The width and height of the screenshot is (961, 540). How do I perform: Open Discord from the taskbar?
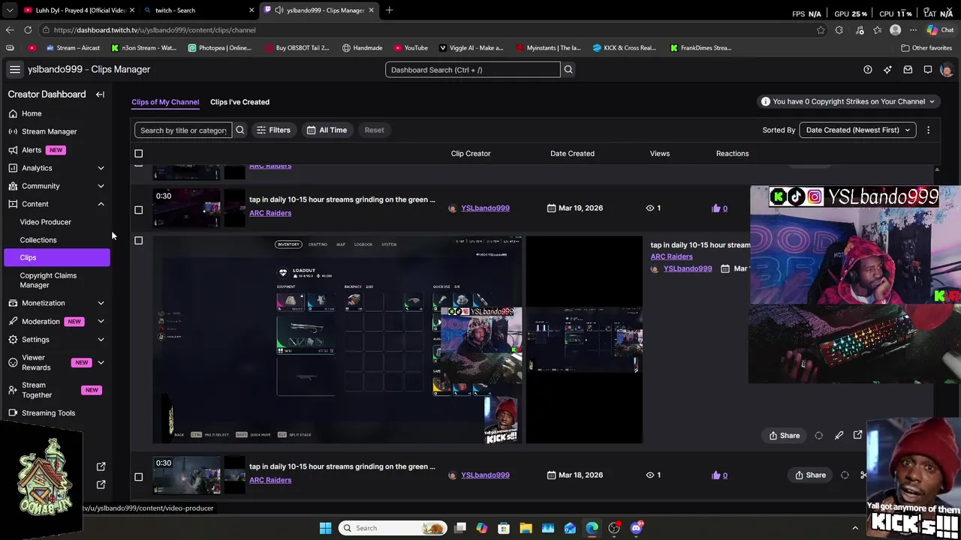pyautogui.click(x=637, y=528)
